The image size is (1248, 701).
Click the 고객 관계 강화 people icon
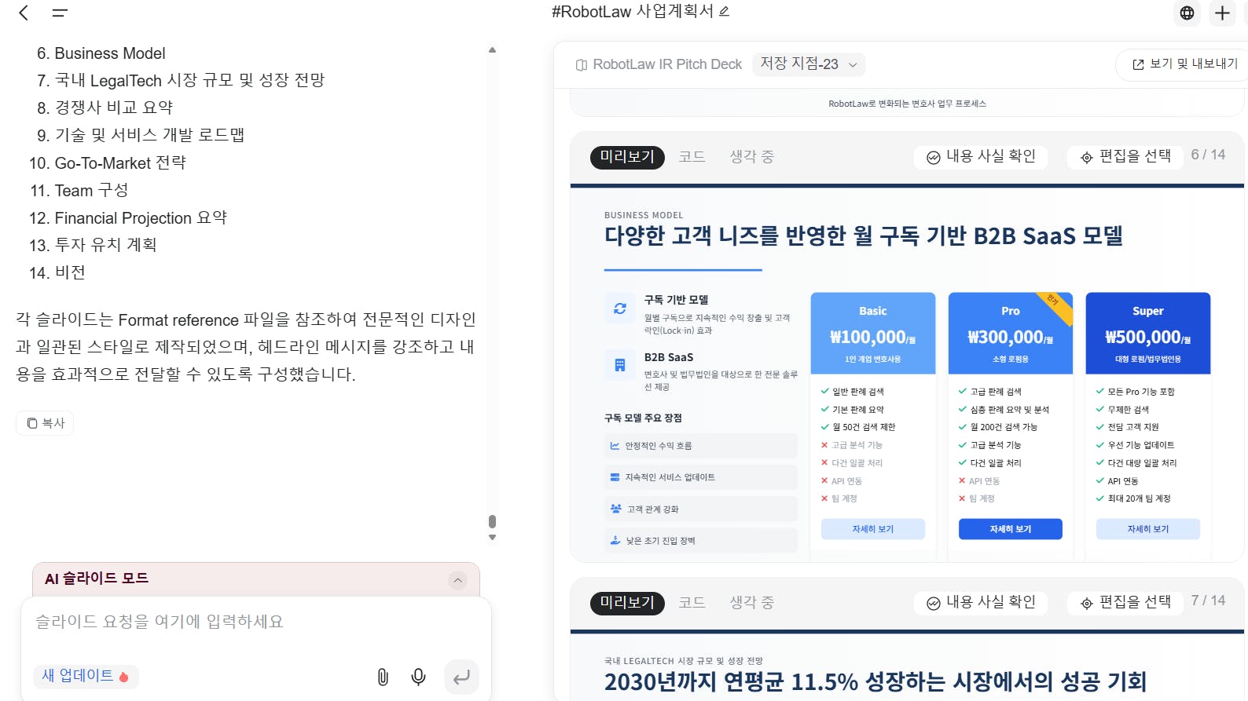click(x=616, y=509)
